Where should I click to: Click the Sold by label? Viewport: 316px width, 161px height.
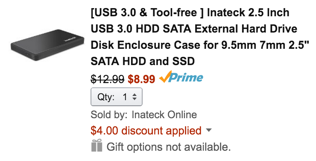click(109, 115)
